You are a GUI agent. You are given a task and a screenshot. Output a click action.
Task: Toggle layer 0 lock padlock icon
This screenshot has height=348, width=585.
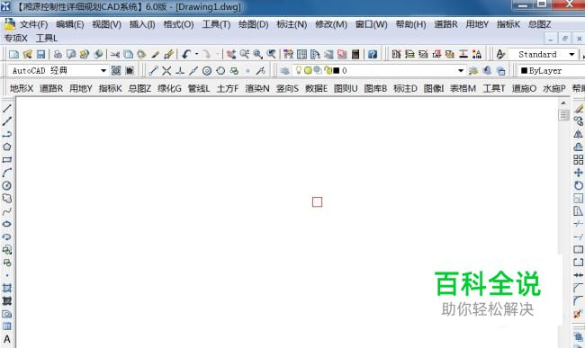(328, 70)
